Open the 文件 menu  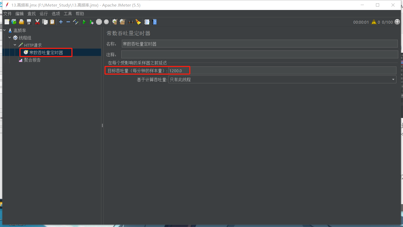click(x=7, y=14)
